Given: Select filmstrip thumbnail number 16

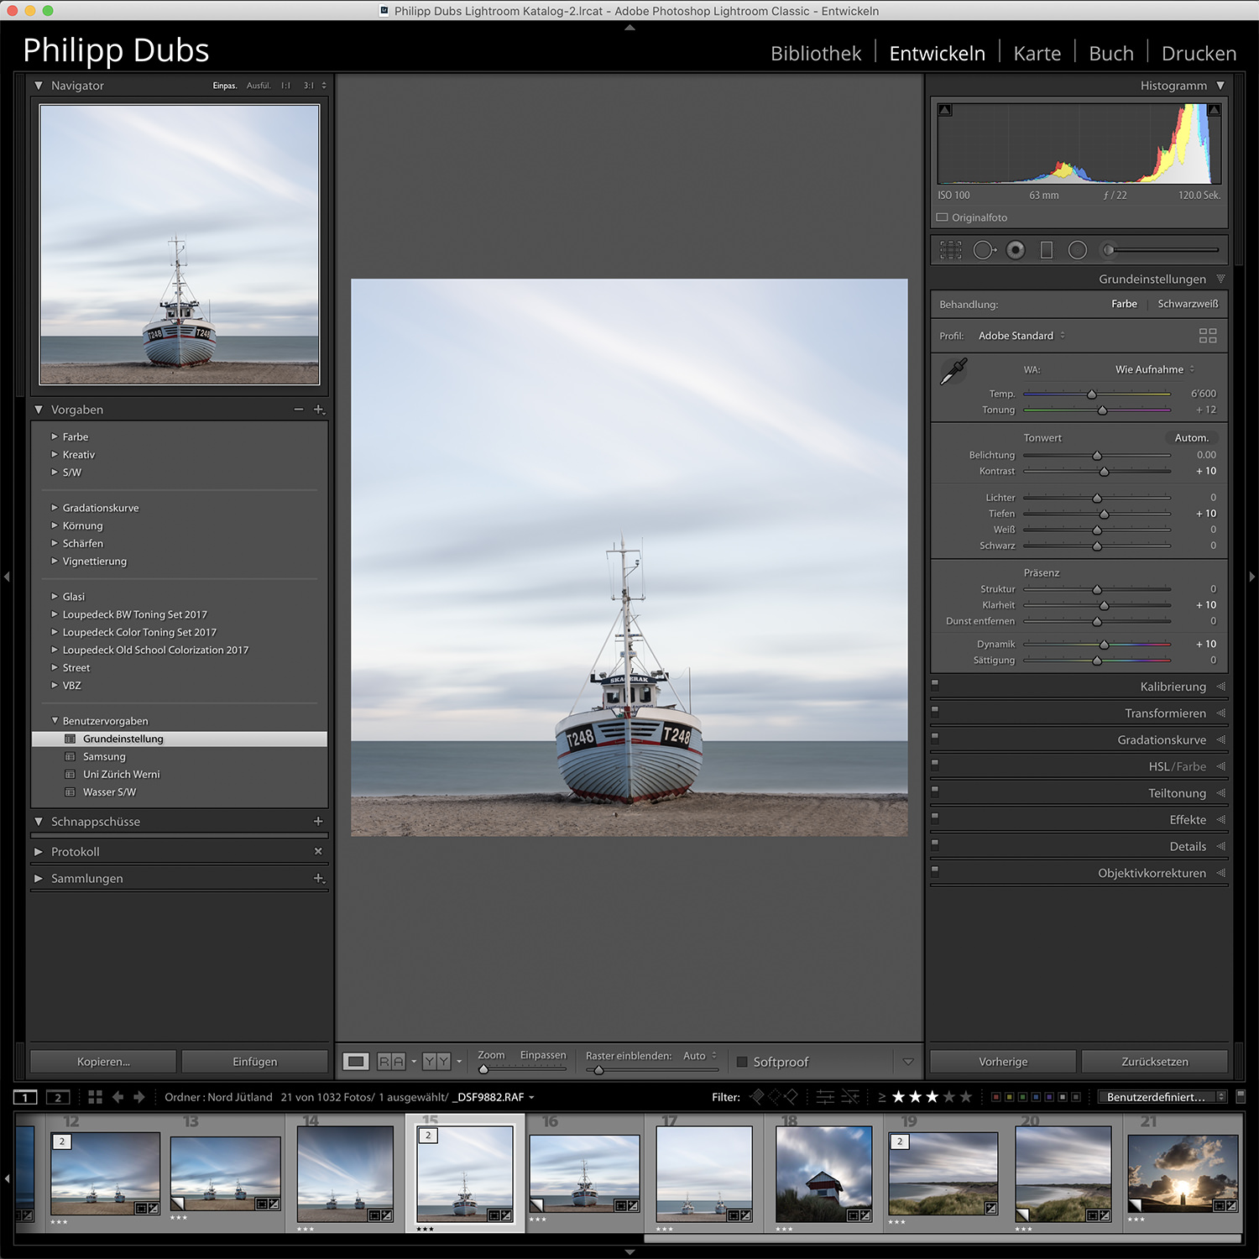Looking at the screenshot, I should [584, 1173].
